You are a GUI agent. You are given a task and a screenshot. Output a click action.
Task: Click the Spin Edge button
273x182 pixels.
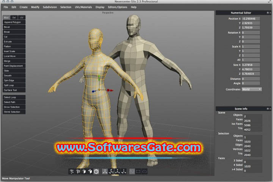point(14,80)
